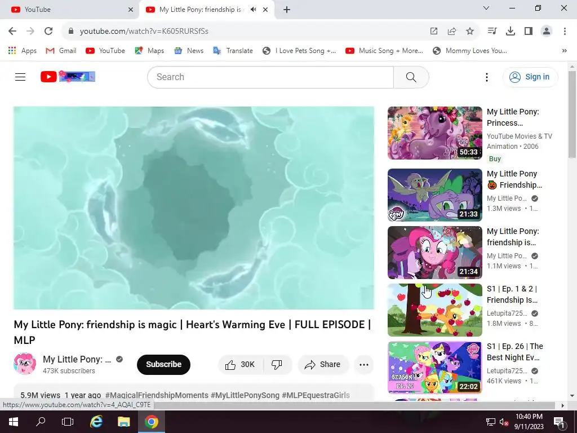The height and width of the screenshot is (433, 577).
Task: Mute tab via speaker icon on tab
Action: (x=253, y=10)
